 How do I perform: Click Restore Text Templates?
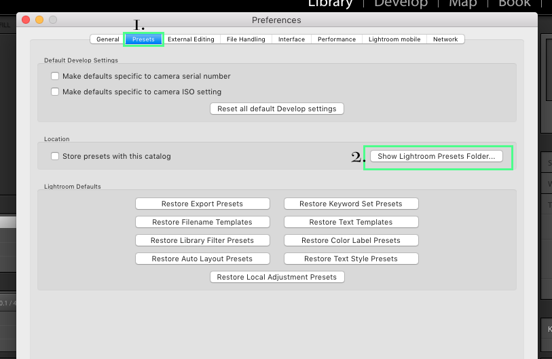pos(351,222)
